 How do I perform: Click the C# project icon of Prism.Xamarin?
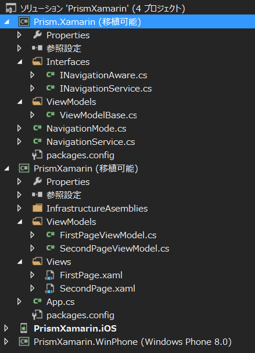24,22
